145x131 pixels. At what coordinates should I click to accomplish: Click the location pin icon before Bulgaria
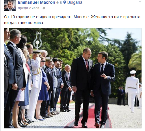tap(65, 2)
